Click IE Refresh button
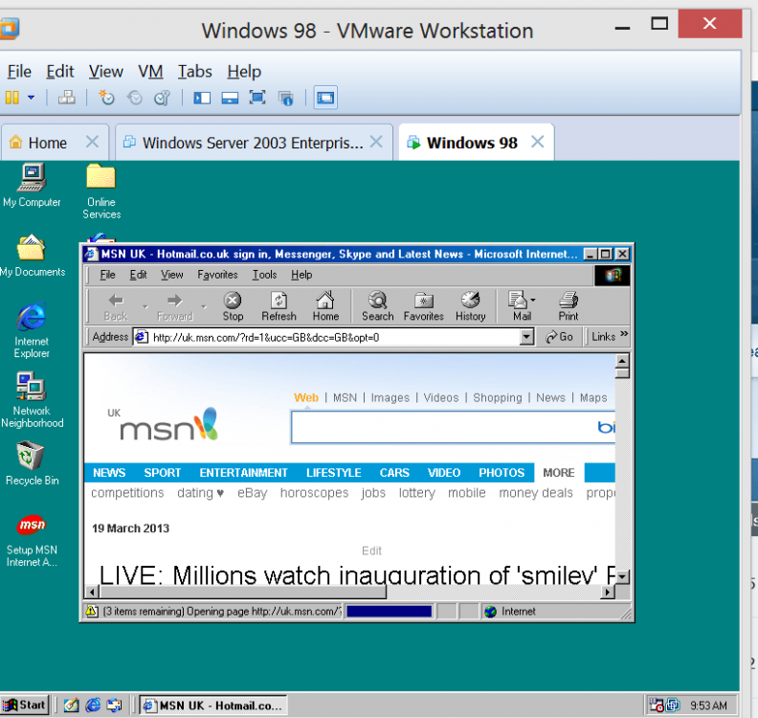Screen dimensions: 758x718 coord(279,306)
